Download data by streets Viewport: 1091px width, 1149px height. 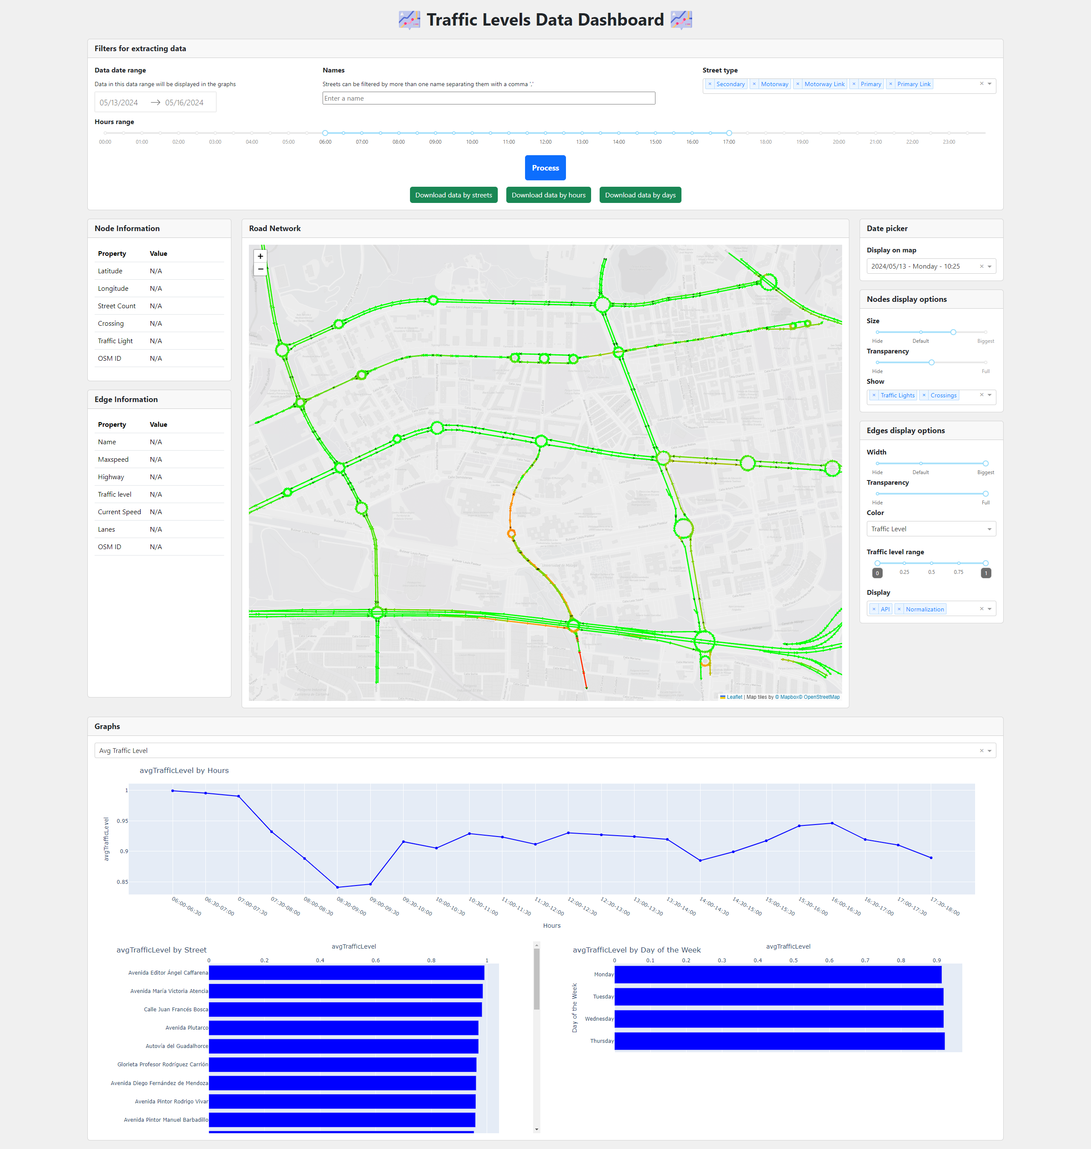pyautogui.click(x=453, y=195)
